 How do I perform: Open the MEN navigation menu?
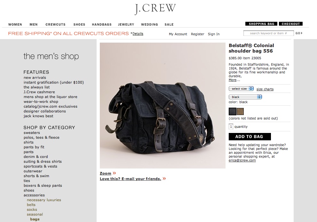[x=34, y=25]
